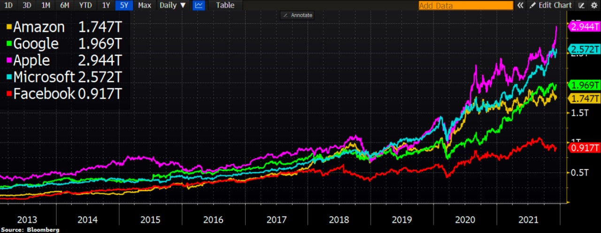Click the 0.917T Facebook value tag
This screenshot has height=233, width=601.
[x=585, y=148]
